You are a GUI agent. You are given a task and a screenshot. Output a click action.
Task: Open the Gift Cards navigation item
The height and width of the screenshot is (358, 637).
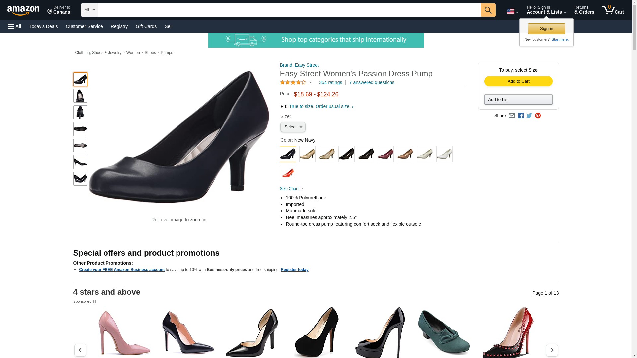point(146,26)
